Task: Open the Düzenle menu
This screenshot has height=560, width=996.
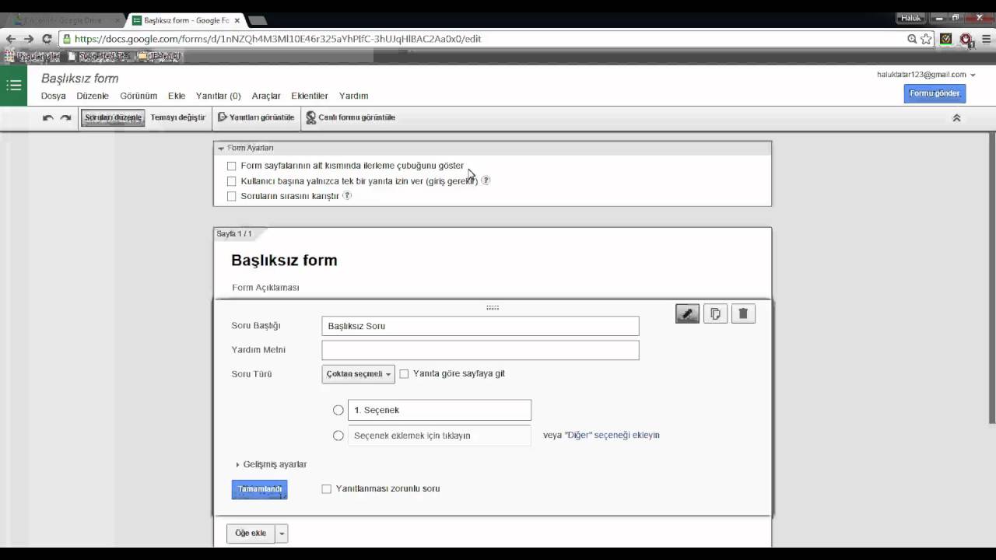Action: tap(93, 96)
